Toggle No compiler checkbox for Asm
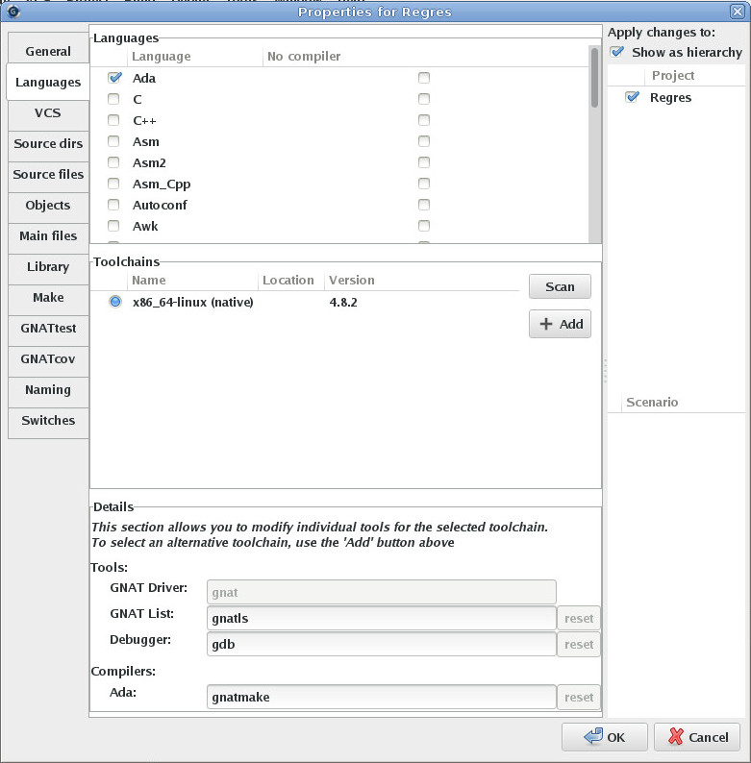The height and width of the screenshot is (763, 751). (x=424, y=141)
